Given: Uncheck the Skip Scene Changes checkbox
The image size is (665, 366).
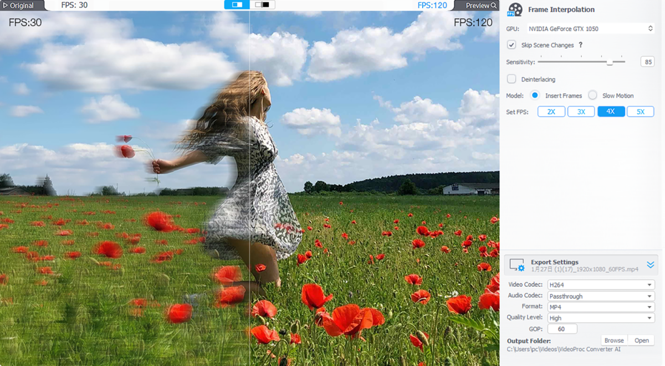Looking at the screenshot, I should click(511, 45).
